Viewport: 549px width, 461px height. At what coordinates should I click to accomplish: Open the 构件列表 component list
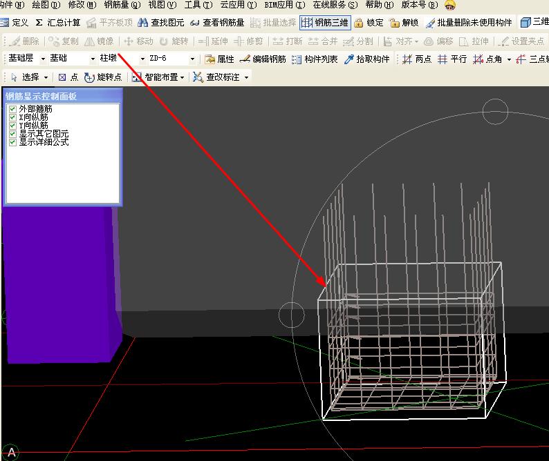click(x=315, y=59)
